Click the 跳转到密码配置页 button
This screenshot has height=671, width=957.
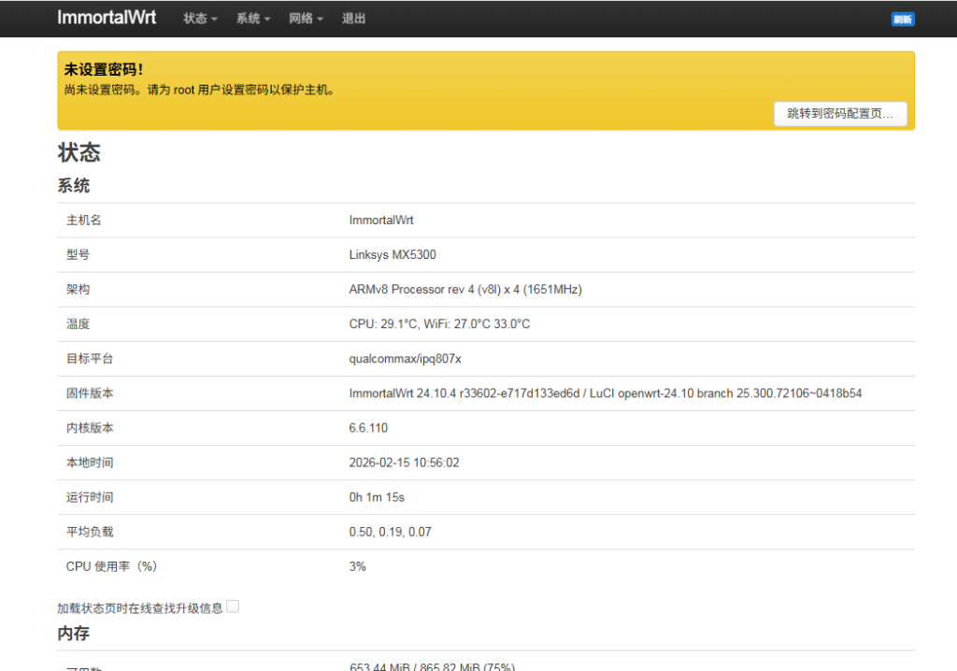coord(840,113)
